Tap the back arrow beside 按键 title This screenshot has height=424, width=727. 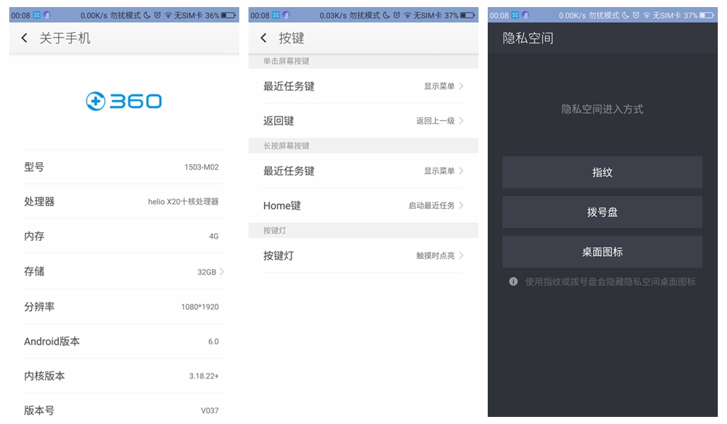point(263,38)
